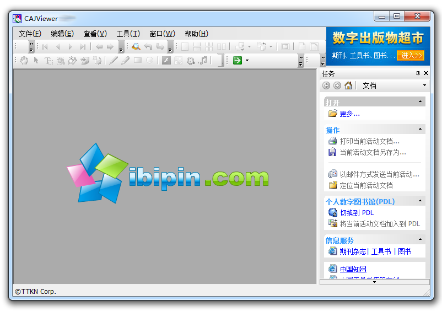Open the 图书 link under 信息服务

point(405,251)
